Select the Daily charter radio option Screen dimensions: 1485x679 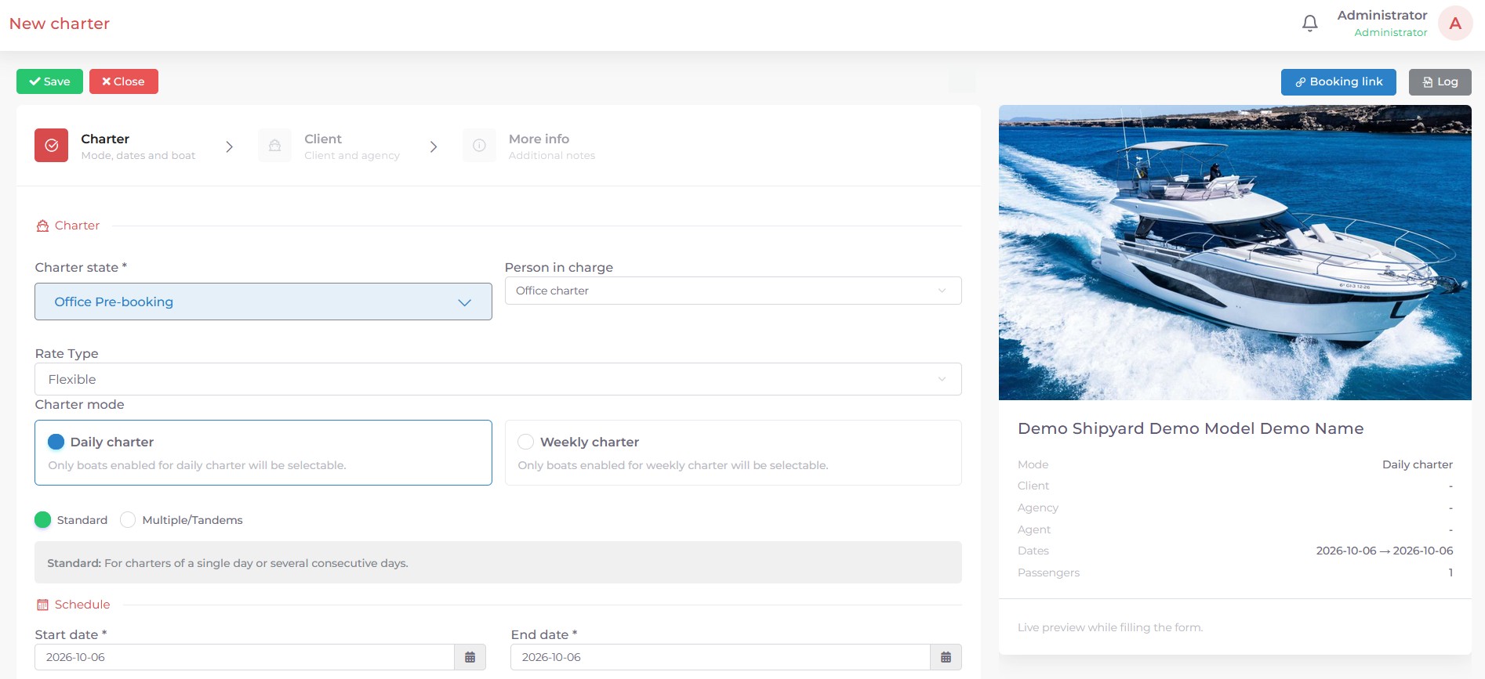[56, 442]
